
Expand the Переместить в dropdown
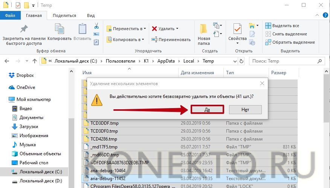[145, 29]
